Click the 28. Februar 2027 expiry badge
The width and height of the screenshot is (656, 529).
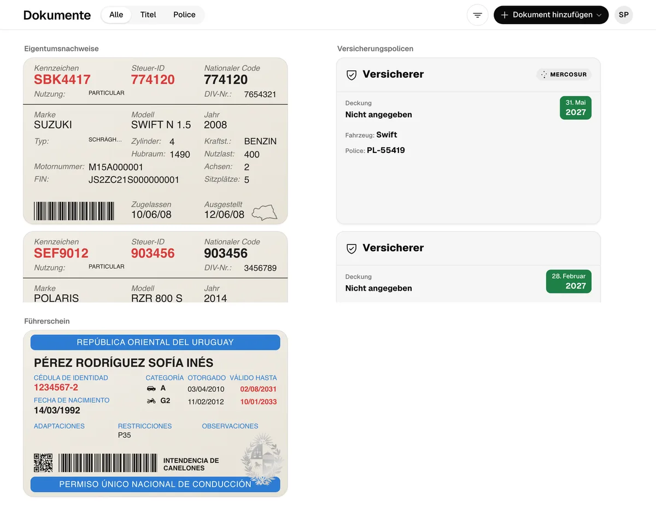click(x=569, y=281)
